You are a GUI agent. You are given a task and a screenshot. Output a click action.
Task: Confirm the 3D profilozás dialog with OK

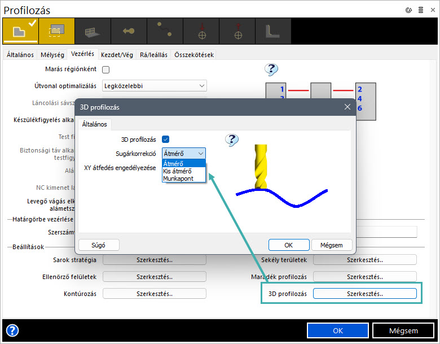pyautogui.click(x=289, y=245)
